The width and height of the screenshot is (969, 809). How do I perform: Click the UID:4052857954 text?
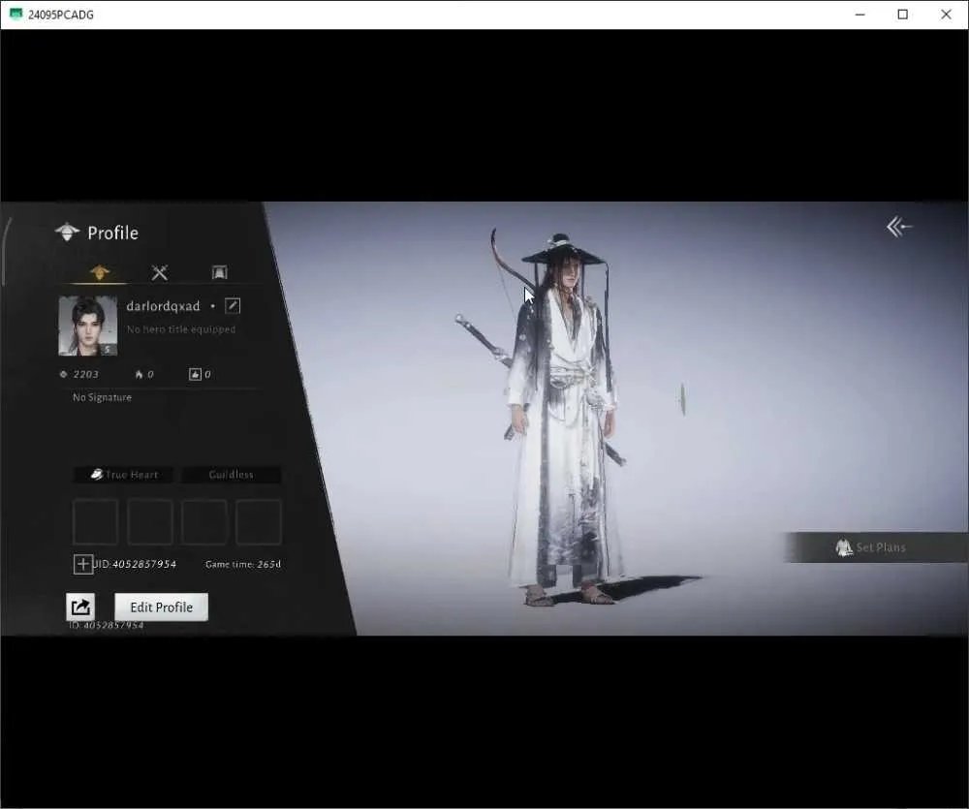tap(135, 564)
